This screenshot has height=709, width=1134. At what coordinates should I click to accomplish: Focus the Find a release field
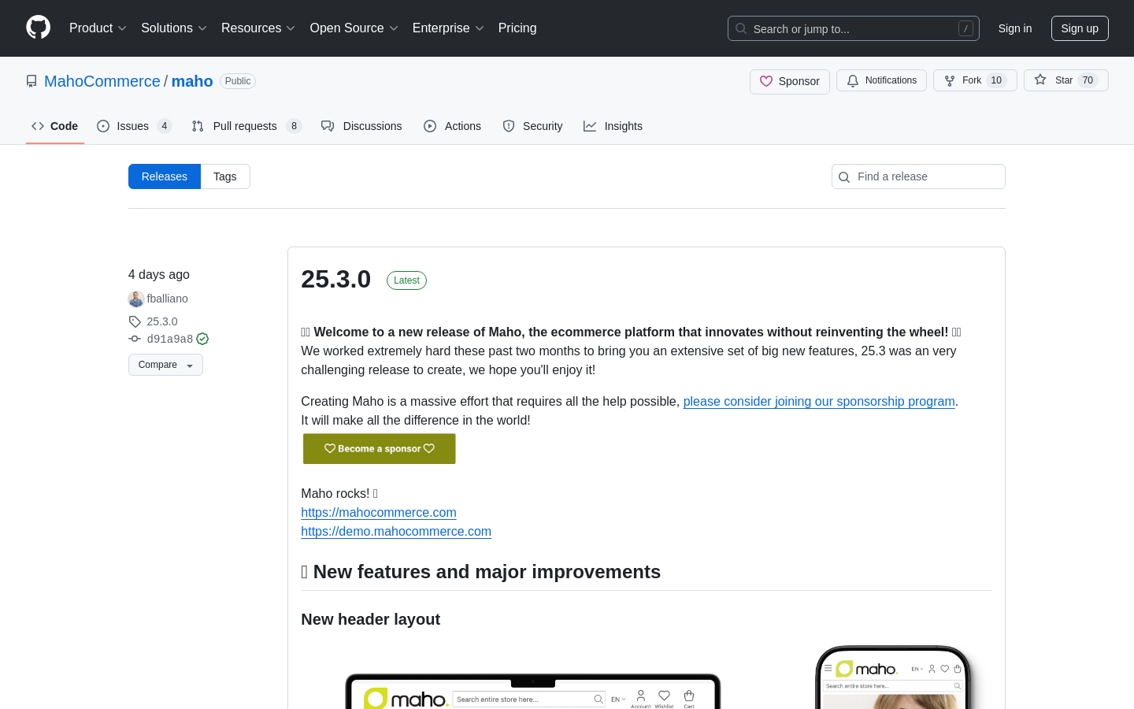point(918,176)
